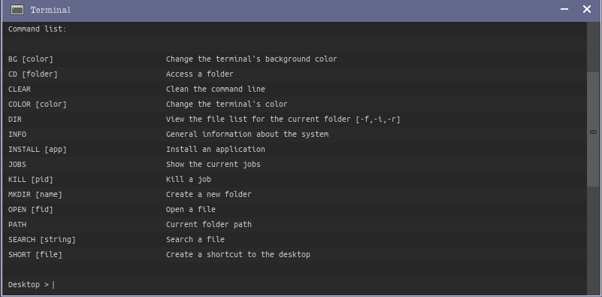Close the Terminal window
Image resolution: width=602 pixels, height=297 pixels.
click(587, 9)
